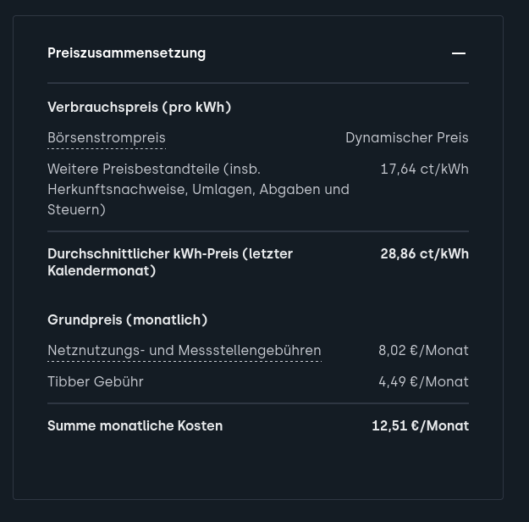This screenshot has height=522, width=529.
Task: Click the 17,64 ct/kWh price value
Action: (x=424, y=169)
